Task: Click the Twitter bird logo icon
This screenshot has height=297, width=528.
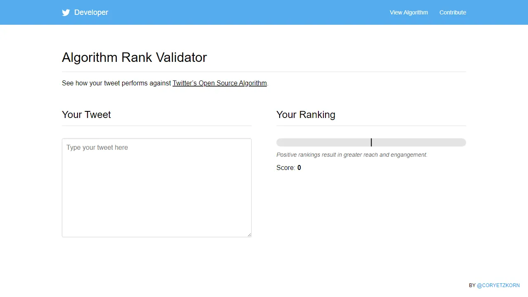Action: pyautogui.click(x=66, y=12)
